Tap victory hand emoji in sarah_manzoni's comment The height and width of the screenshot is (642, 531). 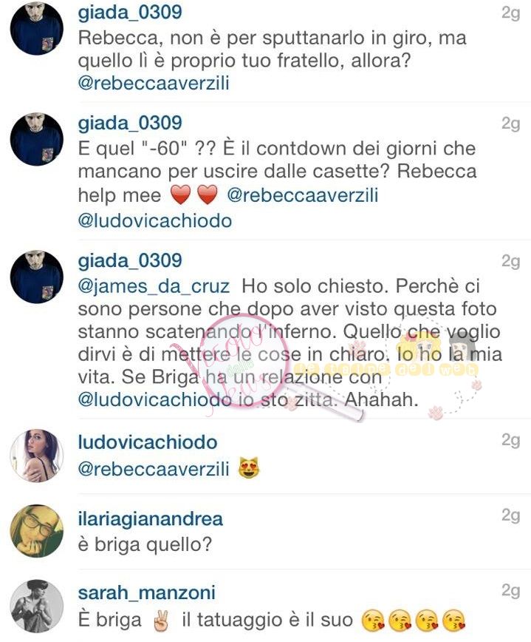tap(161, 620)
